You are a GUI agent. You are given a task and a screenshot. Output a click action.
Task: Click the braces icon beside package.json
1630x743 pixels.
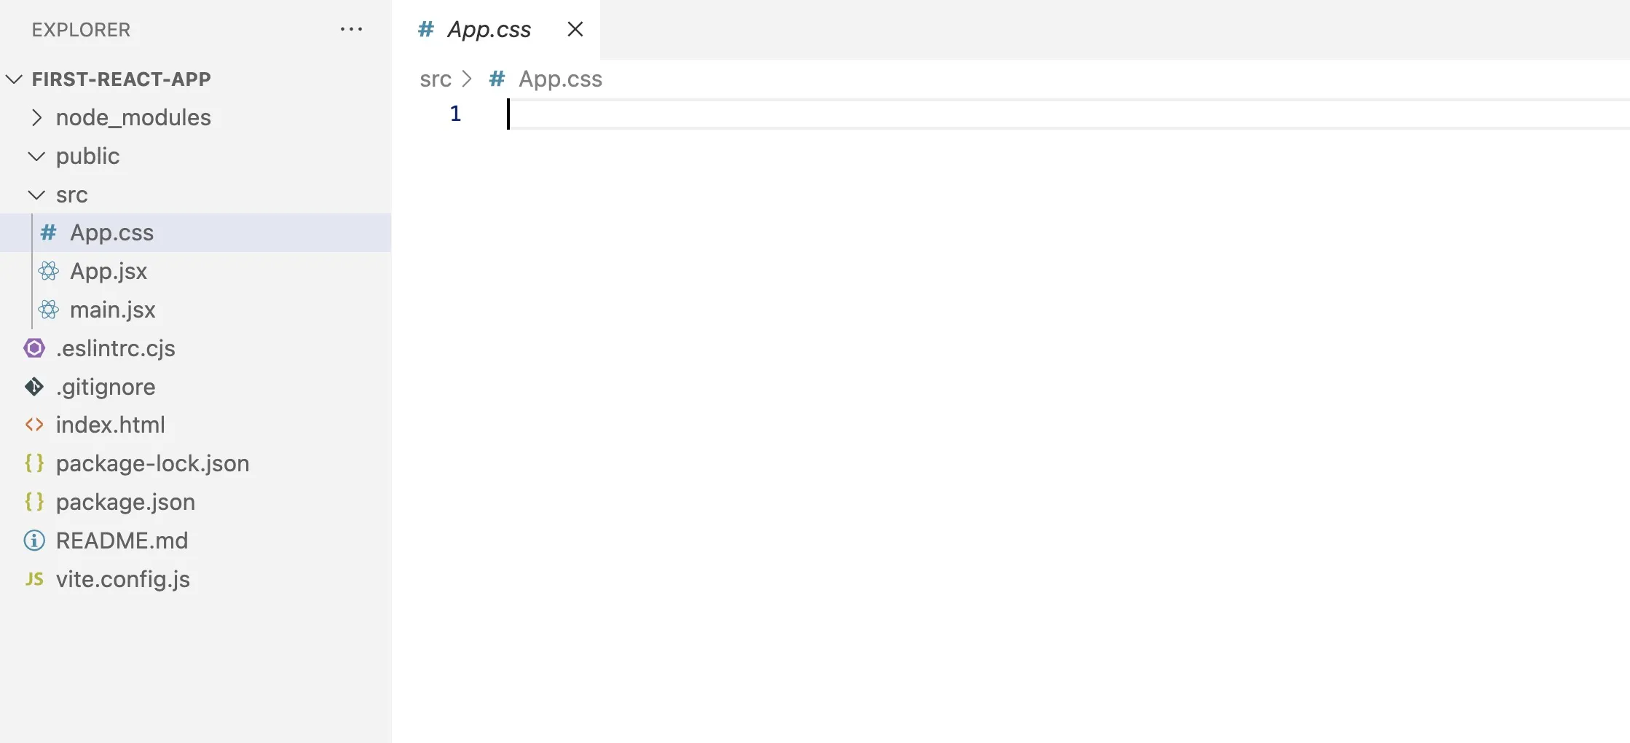[x=34, y=502]
